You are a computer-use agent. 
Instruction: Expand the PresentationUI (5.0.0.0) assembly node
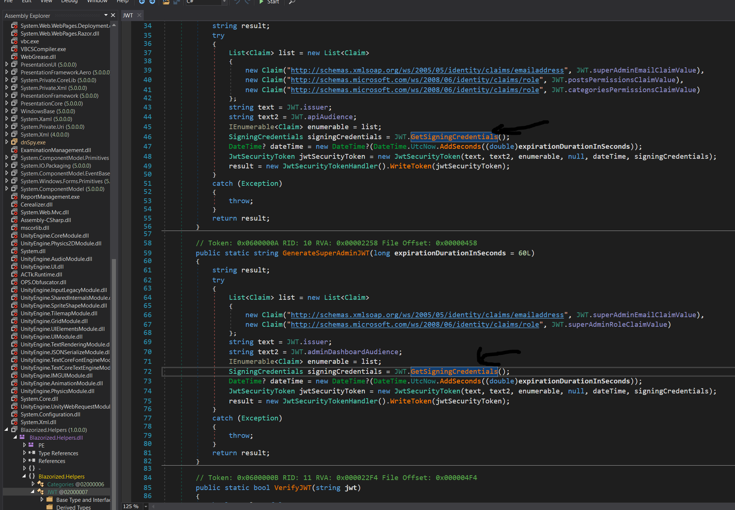click(x=7, y=64)
